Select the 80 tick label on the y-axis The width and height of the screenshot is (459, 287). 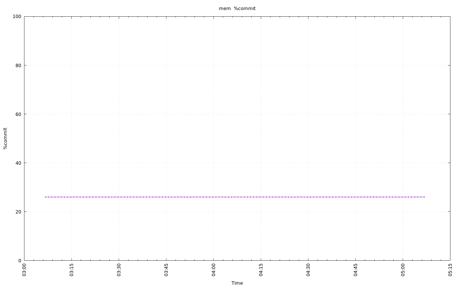tap(18, 65)
